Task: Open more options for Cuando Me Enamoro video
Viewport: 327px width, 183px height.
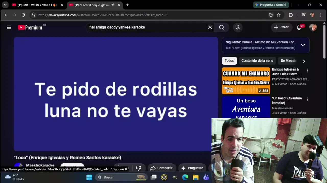Action: pos(307,71)
